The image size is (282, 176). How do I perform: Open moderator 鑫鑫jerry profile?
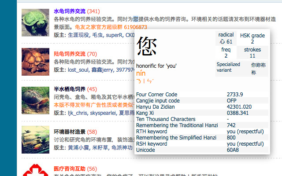click(102, 70)
